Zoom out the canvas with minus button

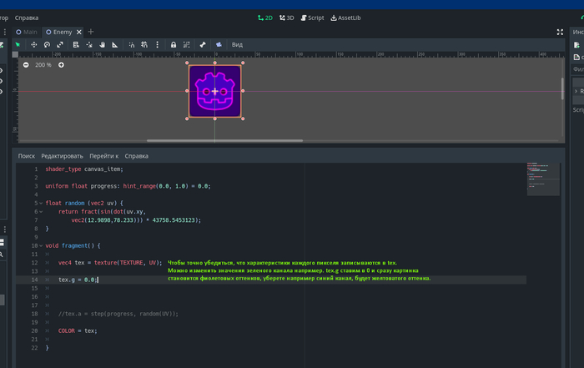[26, 64]
